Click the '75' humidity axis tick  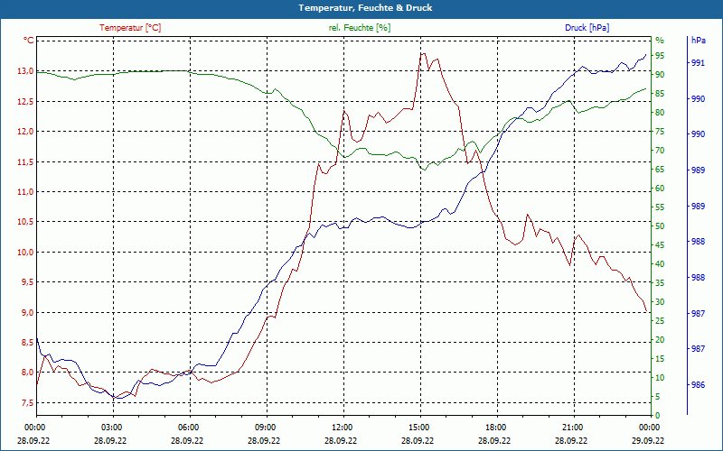(660, 132)
